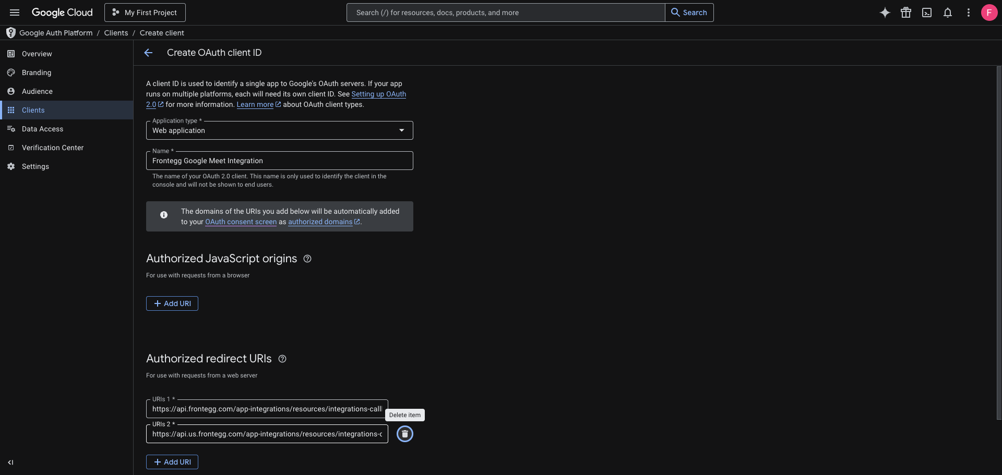Open the main navigation hamburger menu
The width and height of the screenshot is (1002, 475).
coord(15,13)
